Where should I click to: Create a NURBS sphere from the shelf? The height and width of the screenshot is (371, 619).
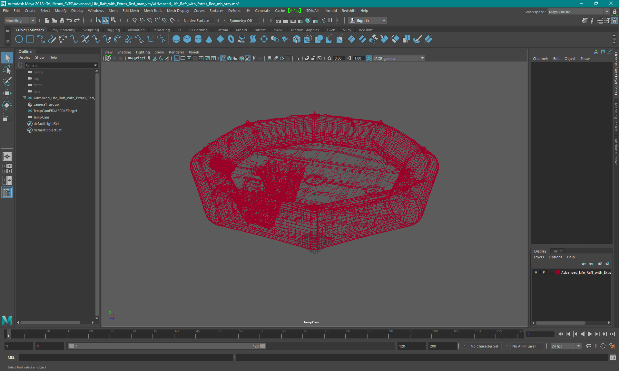point(176,39)
